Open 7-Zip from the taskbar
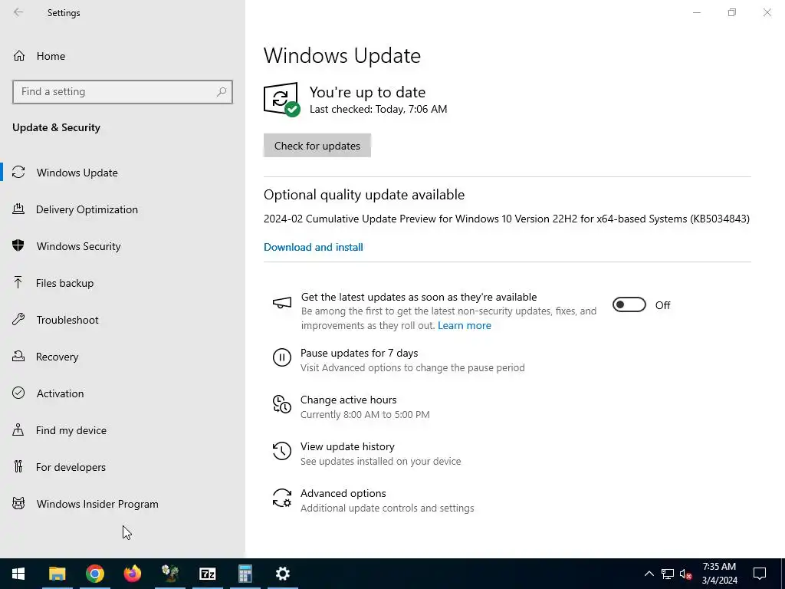Screen dimensions: 785x589 pos(207,574)
